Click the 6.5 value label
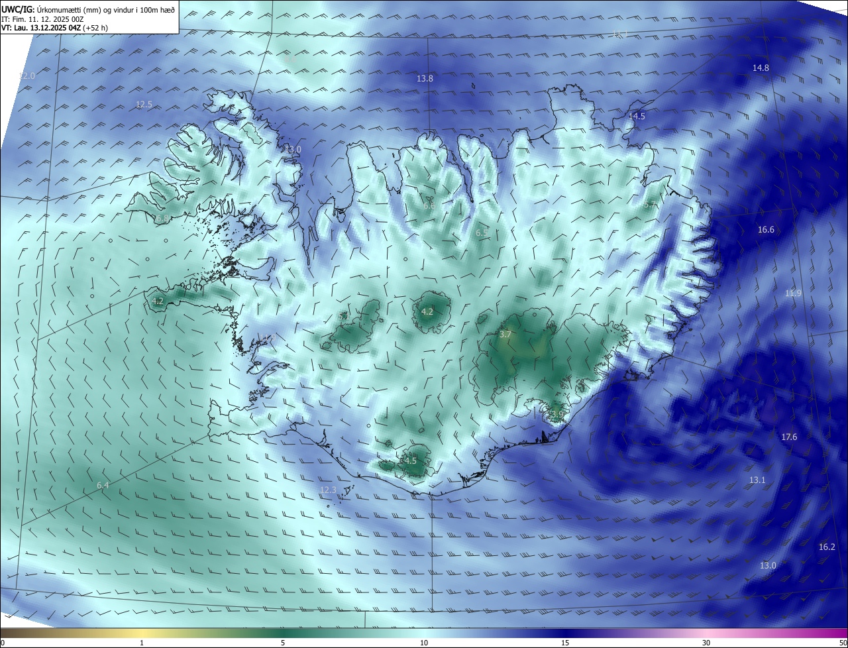Viewport: 848px width, 648px height. click(x=482, y=233)
